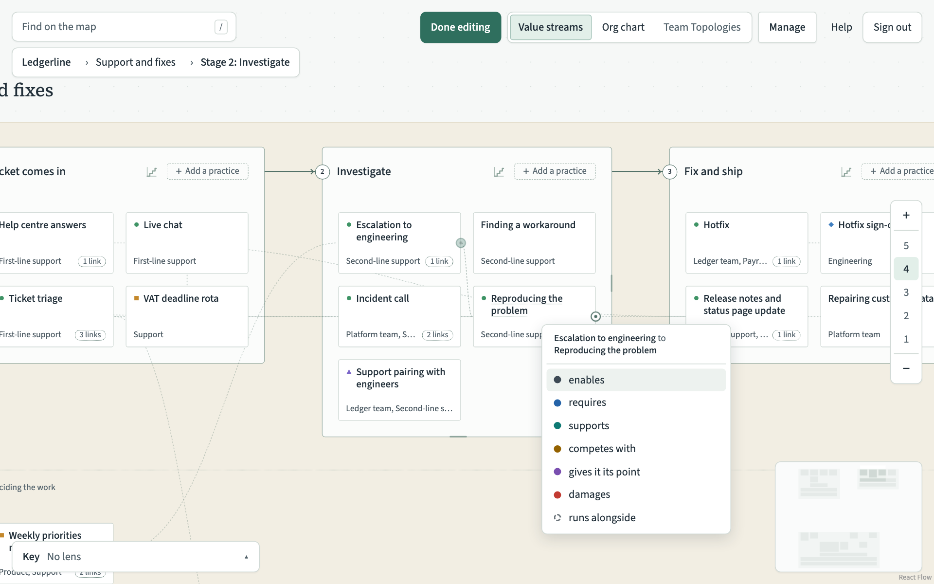Open the Support and fixes breadcrumb
This screenshot has width=934, height=584.
(x=135, y=62)
